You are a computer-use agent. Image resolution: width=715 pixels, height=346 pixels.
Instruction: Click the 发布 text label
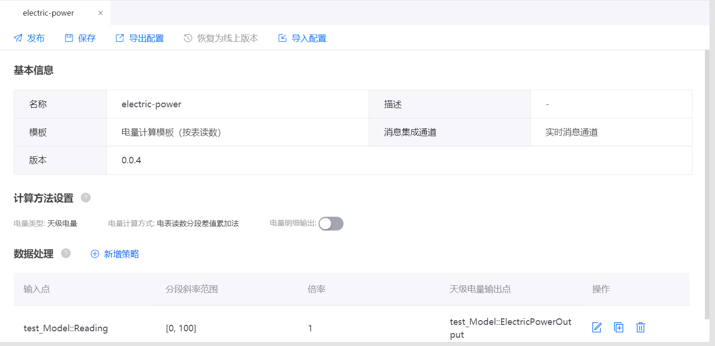[x=36, y=38]
